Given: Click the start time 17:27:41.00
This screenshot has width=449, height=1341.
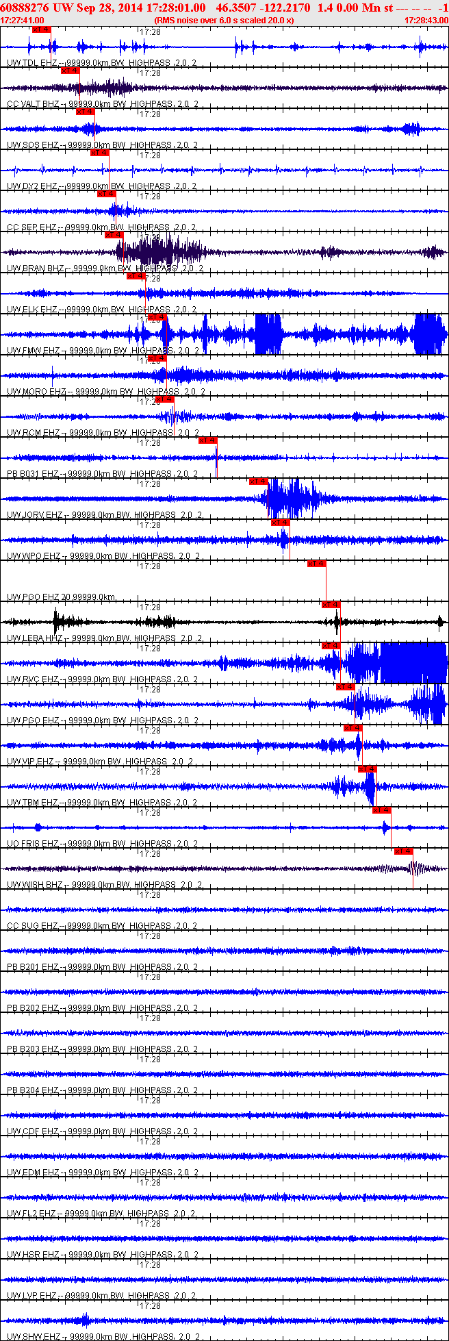Looking at the screenshot, I should pos(23,21).
